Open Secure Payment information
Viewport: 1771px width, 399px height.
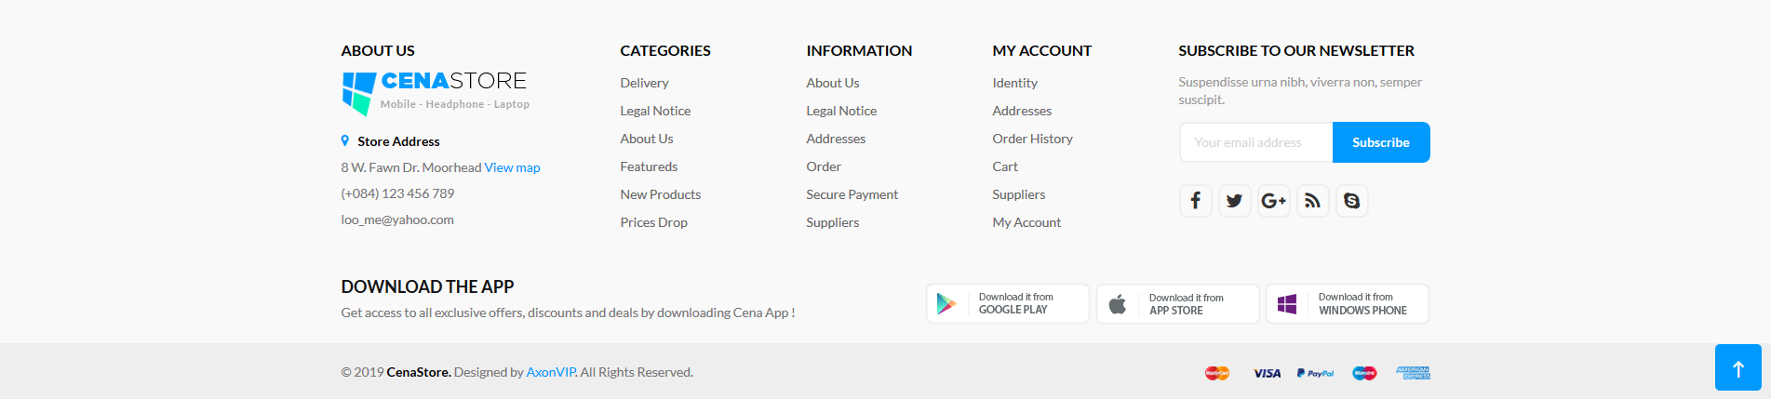[852, 194]
